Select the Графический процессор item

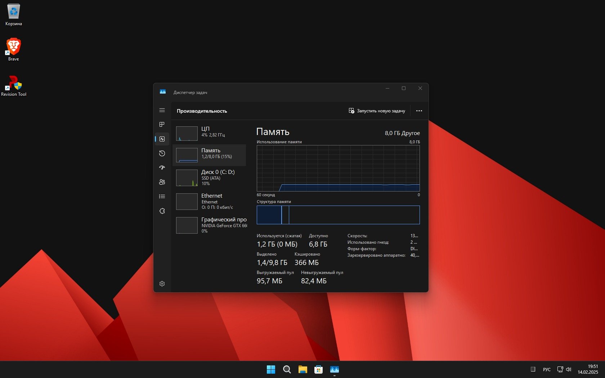point(209,225)
